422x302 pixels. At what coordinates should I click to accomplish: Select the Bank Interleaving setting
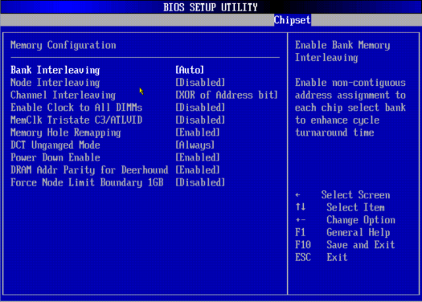(55, 70)
